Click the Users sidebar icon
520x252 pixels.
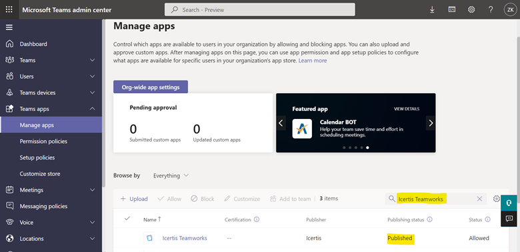click(x=10, y=76)
